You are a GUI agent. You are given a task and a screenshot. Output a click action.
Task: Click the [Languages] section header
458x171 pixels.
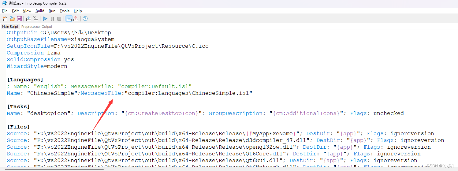coord(25,80)
